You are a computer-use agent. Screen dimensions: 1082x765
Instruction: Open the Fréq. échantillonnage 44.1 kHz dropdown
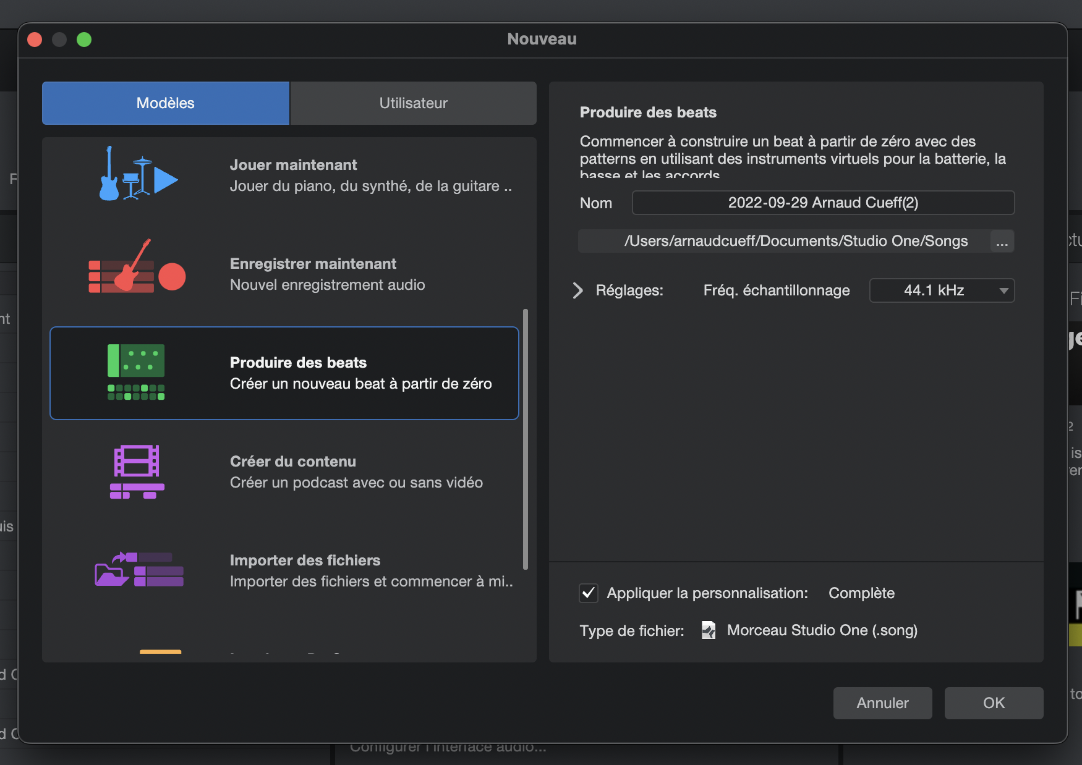coord(942,290)
